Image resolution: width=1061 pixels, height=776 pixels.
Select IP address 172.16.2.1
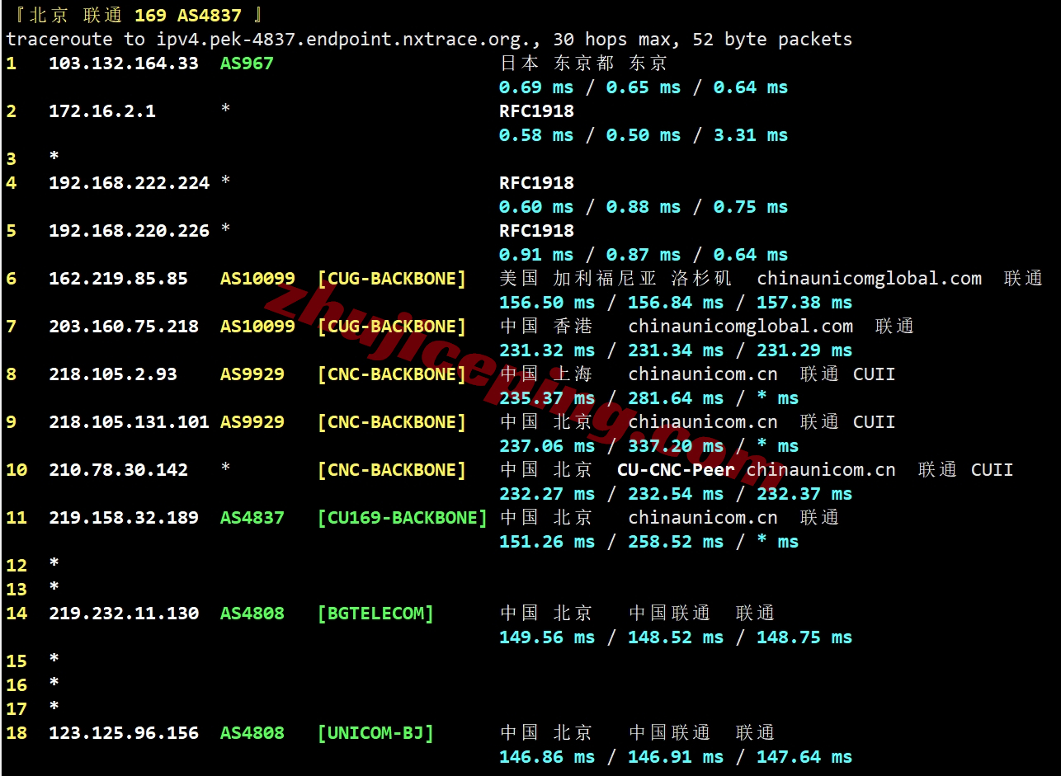(102, 111)
